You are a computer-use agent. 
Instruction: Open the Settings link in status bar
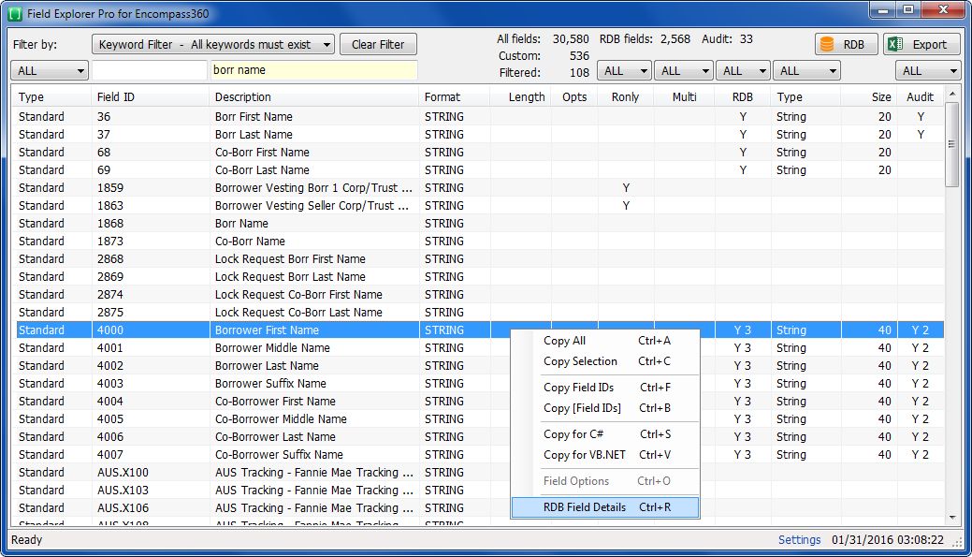(799, 539)
